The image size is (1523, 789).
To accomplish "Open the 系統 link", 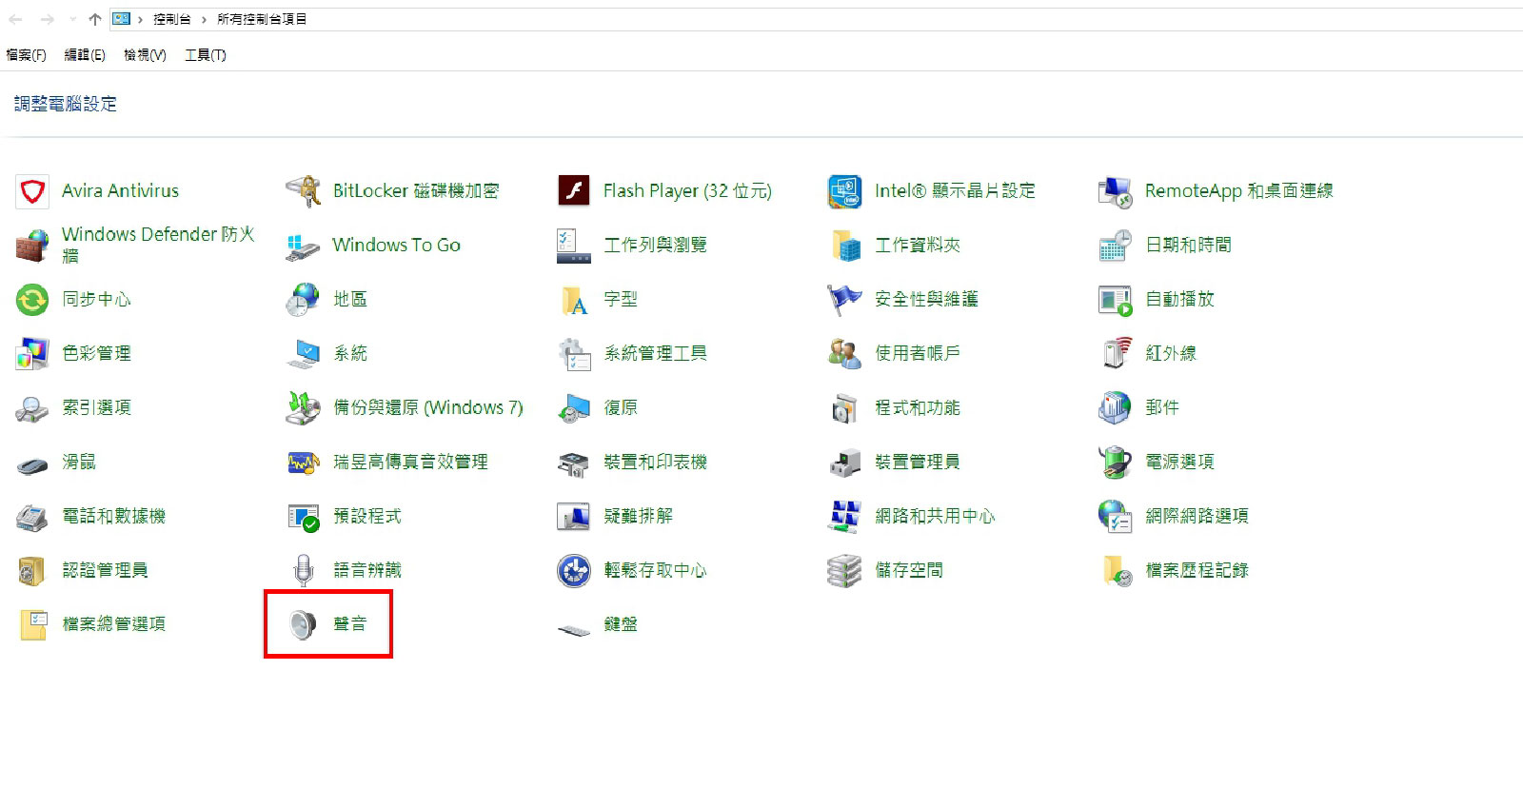I will pyautogui.click(x=350, y=353).
